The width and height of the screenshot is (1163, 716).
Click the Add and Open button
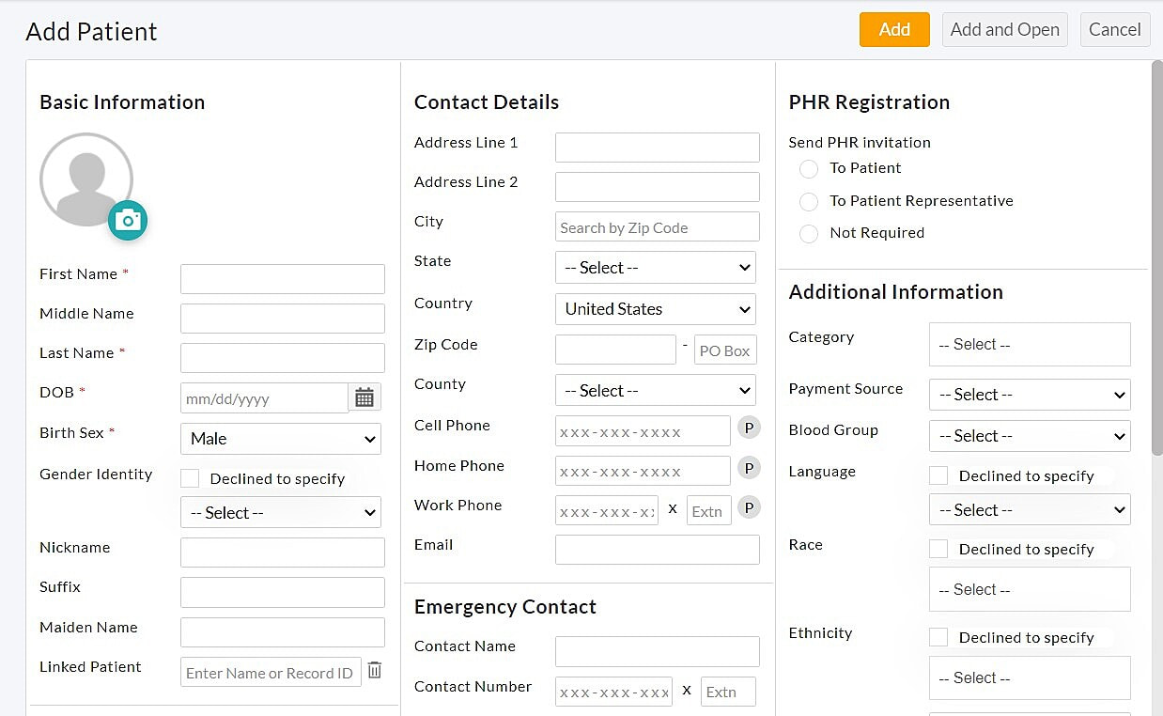tap(1004, 30)
